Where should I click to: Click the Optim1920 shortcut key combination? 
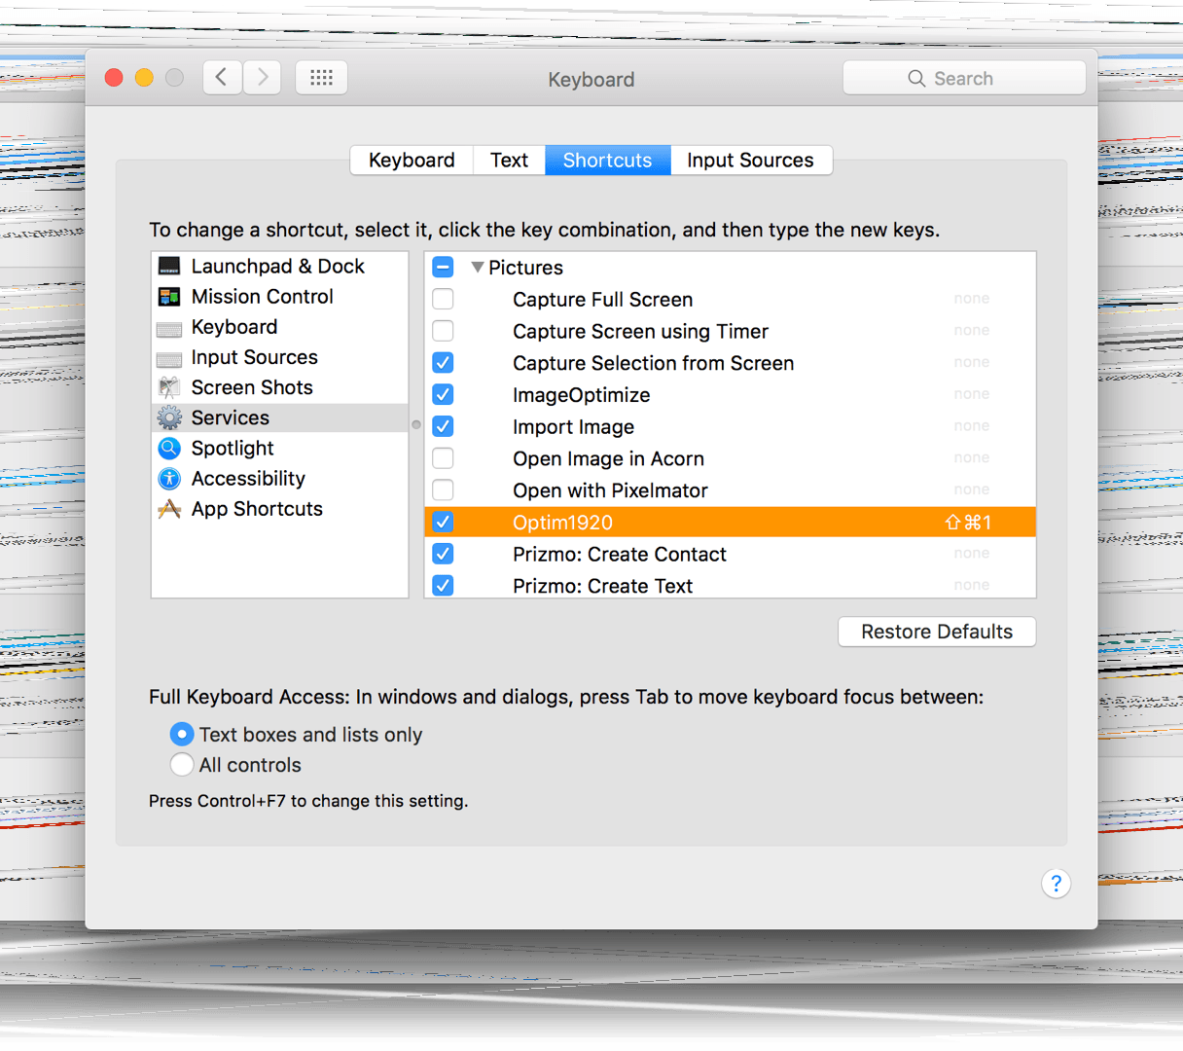click(x=968, y=523)
